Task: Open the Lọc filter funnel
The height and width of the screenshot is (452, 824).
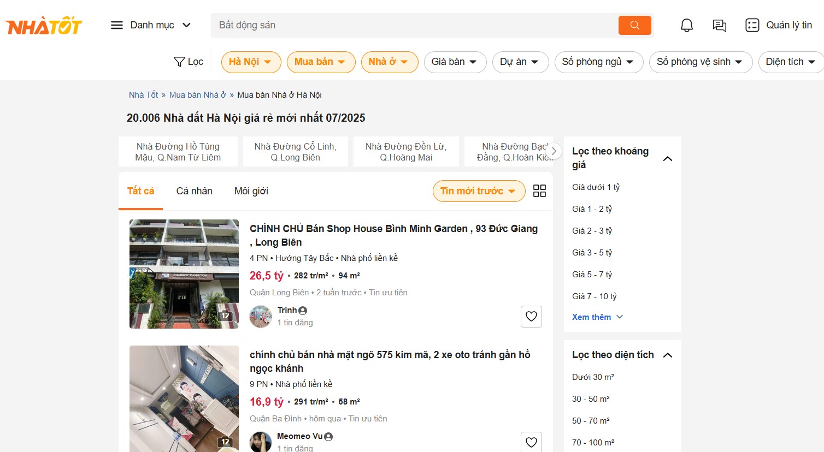Action: pyautogui.click(x=189, y=62)
